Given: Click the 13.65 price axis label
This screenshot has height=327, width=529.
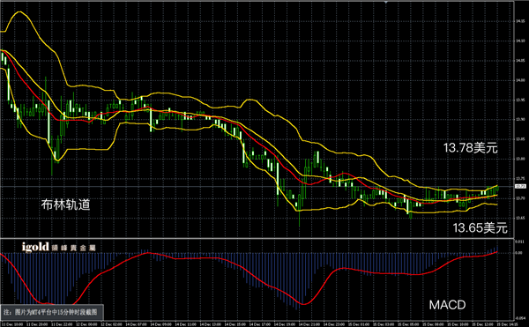Looking at the screenshot, I should click(520, 218).
